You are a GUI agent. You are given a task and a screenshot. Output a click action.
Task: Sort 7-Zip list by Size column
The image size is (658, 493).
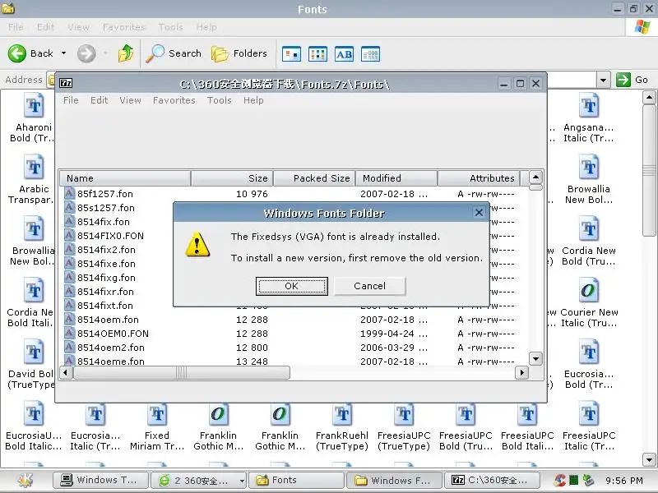[x=232, y=178]
